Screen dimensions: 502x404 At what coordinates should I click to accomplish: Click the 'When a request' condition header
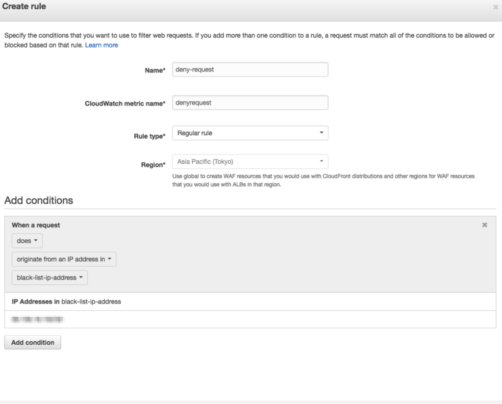point(36,225)
